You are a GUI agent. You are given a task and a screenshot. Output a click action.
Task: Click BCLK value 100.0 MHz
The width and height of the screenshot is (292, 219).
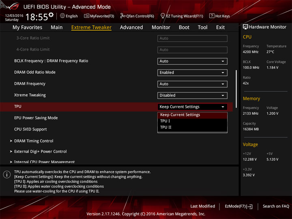click(x=251, y=68)
